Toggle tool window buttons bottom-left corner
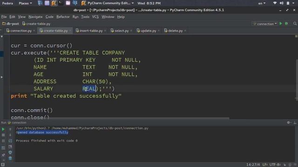Image resolution: width=298 pixels, height=167 pixels. point(3,165)
